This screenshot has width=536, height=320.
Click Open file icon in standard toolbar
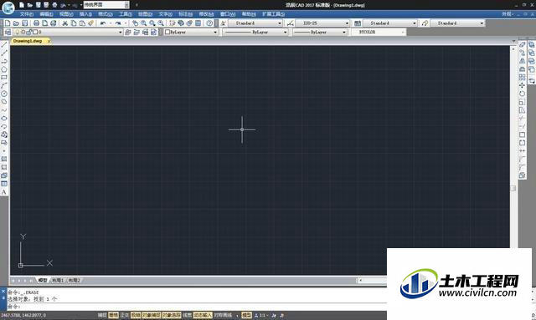[16, 23]
